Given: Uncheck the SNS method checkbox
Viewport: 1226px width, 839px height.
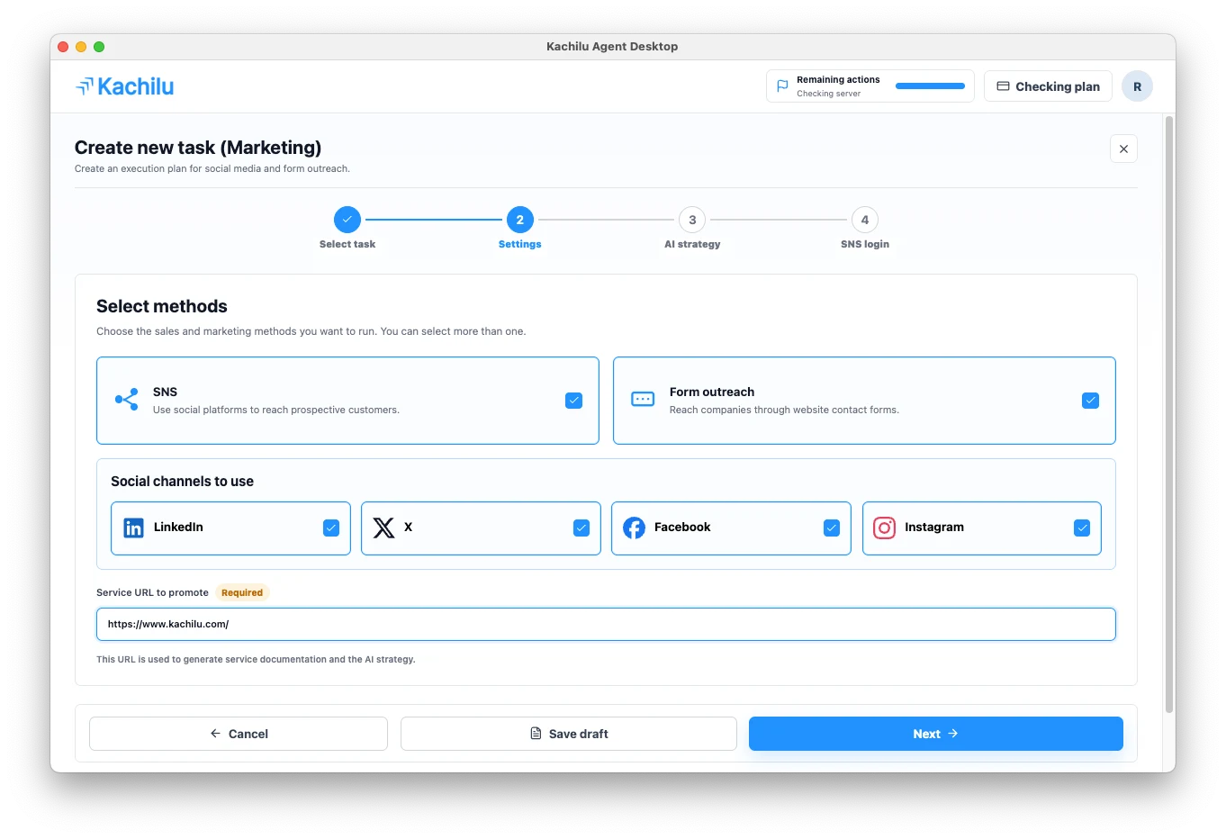Looking at the screenshot, I should pos(573,401).
